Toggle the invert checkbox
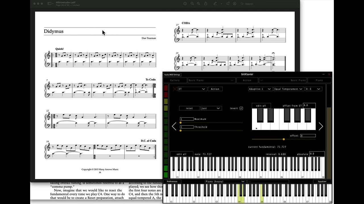Screen dimensions: 364x204 pos(241,108)
